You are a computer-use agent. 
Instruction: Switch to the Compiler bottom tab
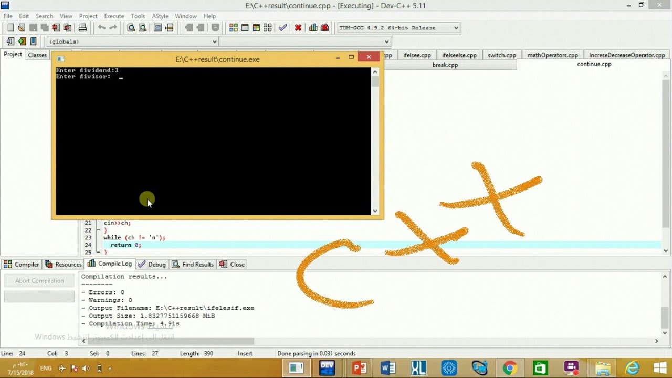(x=22, y=264)
